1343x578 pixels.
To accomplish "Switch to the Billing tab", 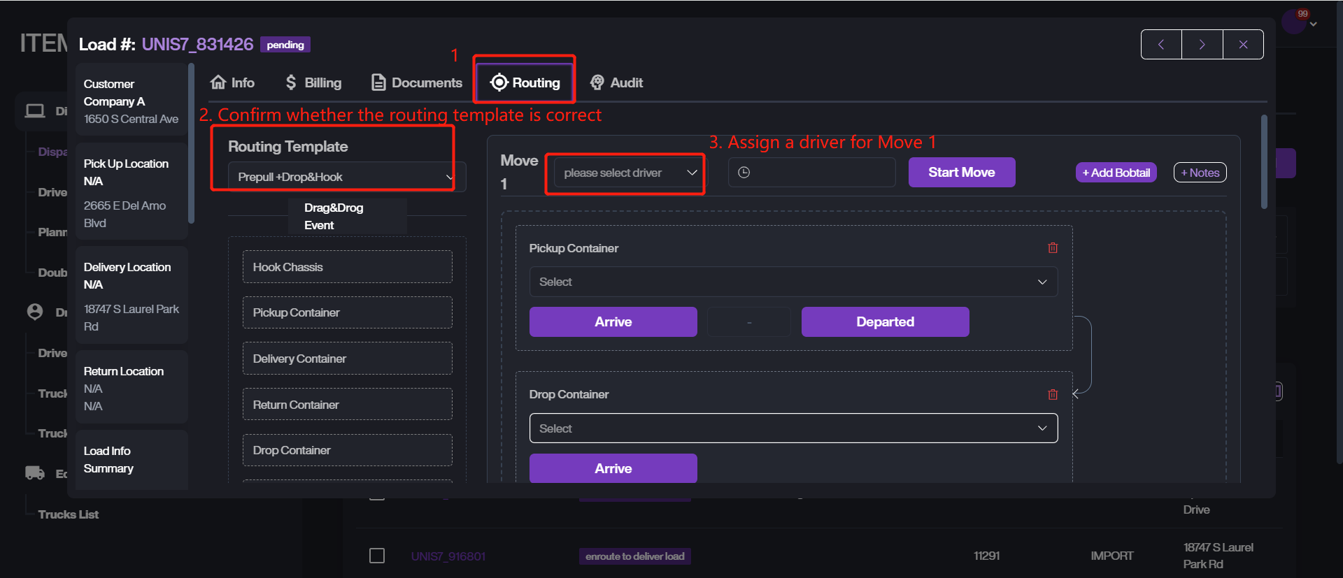I will click(313, 82).
